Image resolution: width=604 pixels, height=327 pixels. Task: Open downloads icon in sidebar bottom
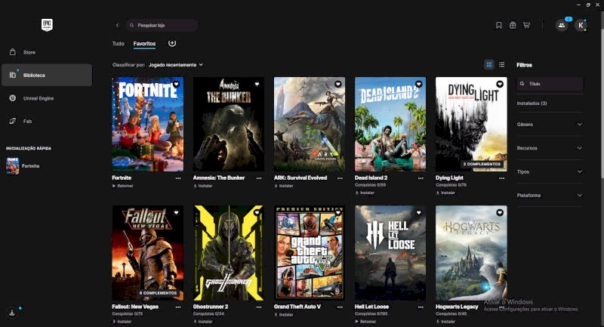click(12, 313)
